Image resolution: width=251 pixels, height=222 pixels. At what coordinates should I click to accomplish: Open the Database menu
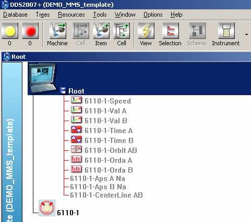point(15,15)
